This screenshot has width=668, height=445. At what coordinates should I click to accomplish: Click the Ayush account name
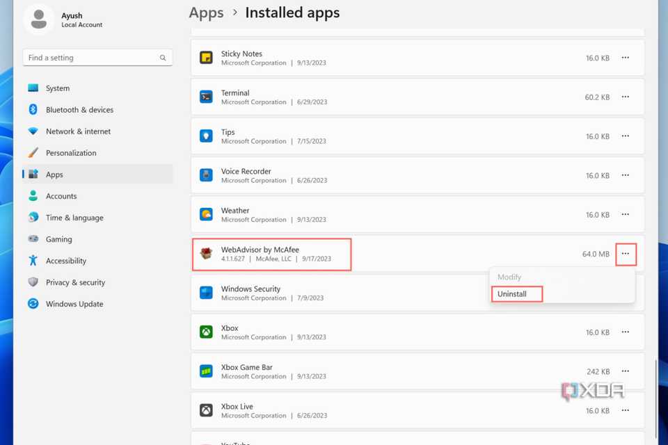[72, 15]
